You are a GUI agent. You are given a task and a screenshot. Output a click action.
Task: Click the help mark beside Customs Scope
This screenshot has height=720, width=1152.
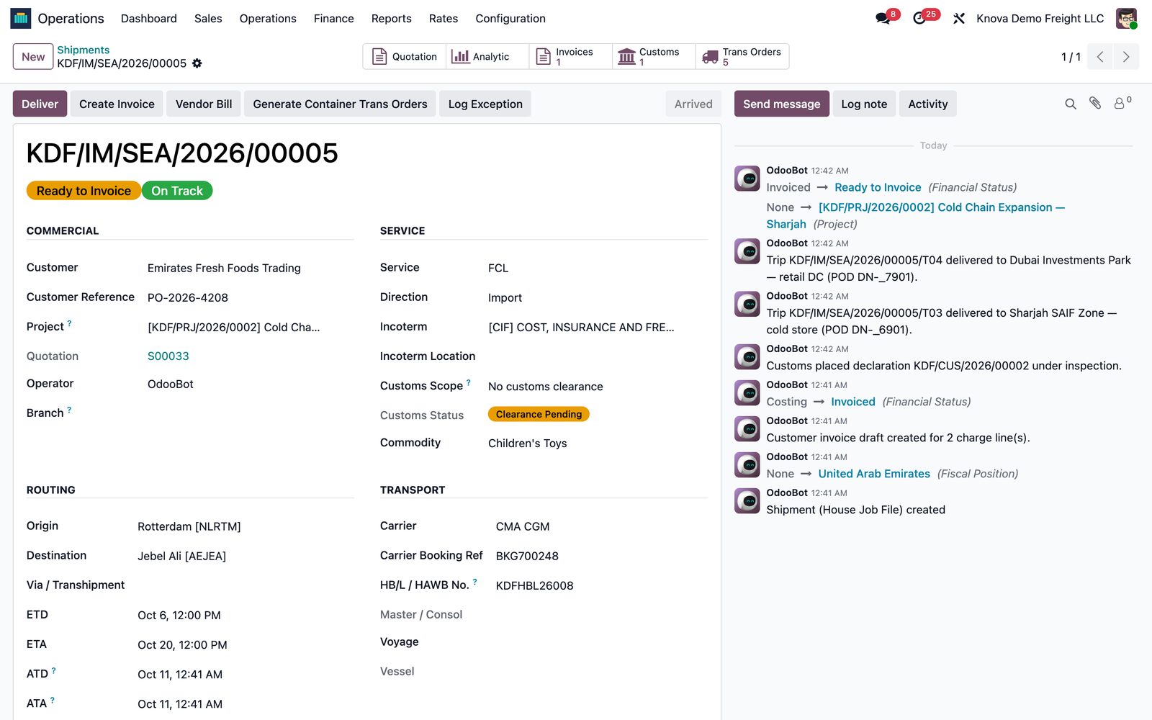(469, 383)
